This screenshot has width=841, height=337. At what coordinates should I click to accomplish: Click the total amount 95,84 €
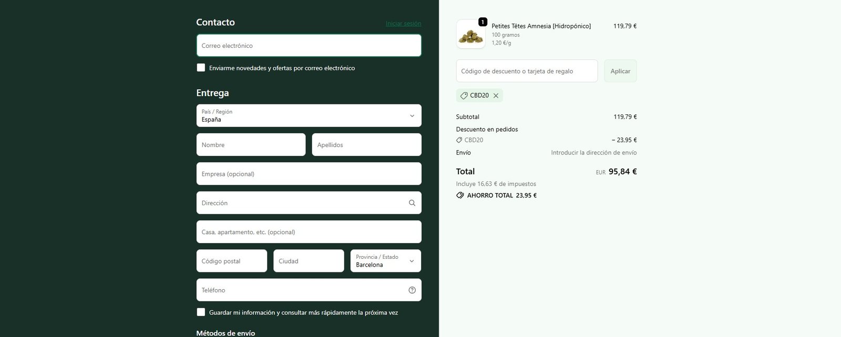click(623, 172)
